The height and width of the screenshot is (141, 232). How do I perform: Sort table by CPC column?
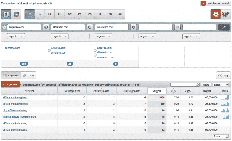point(173,91)
